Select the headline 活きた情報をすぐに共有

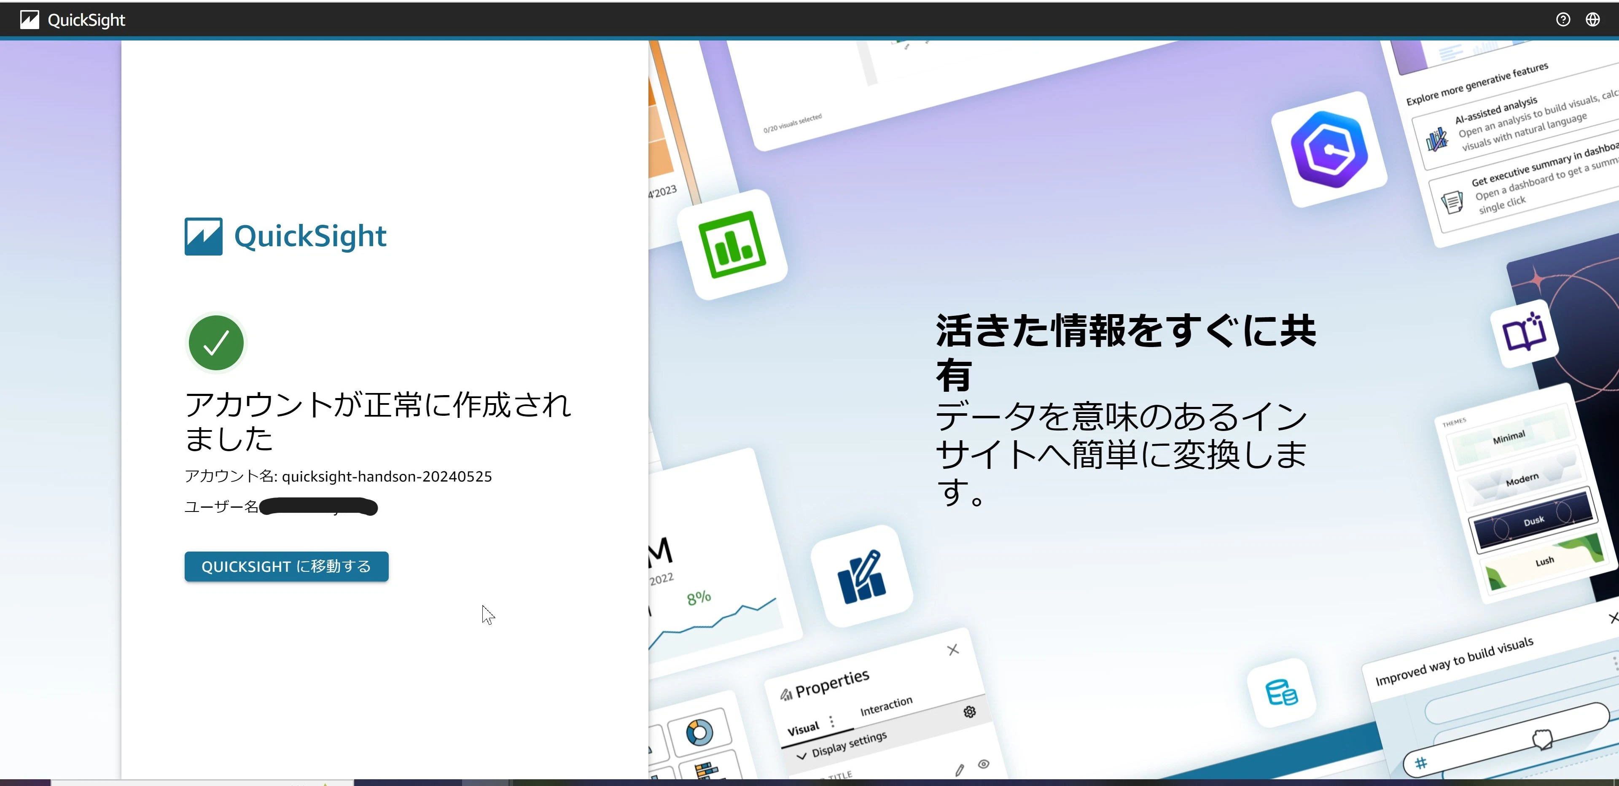(x=1126, y=352)
